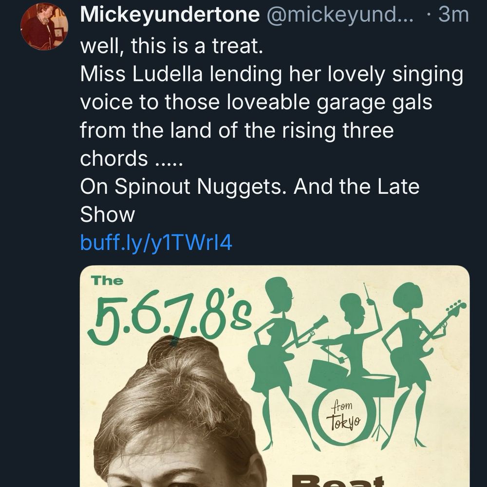Click the "from Tokyo" drum label

click(x=343, y=414)
